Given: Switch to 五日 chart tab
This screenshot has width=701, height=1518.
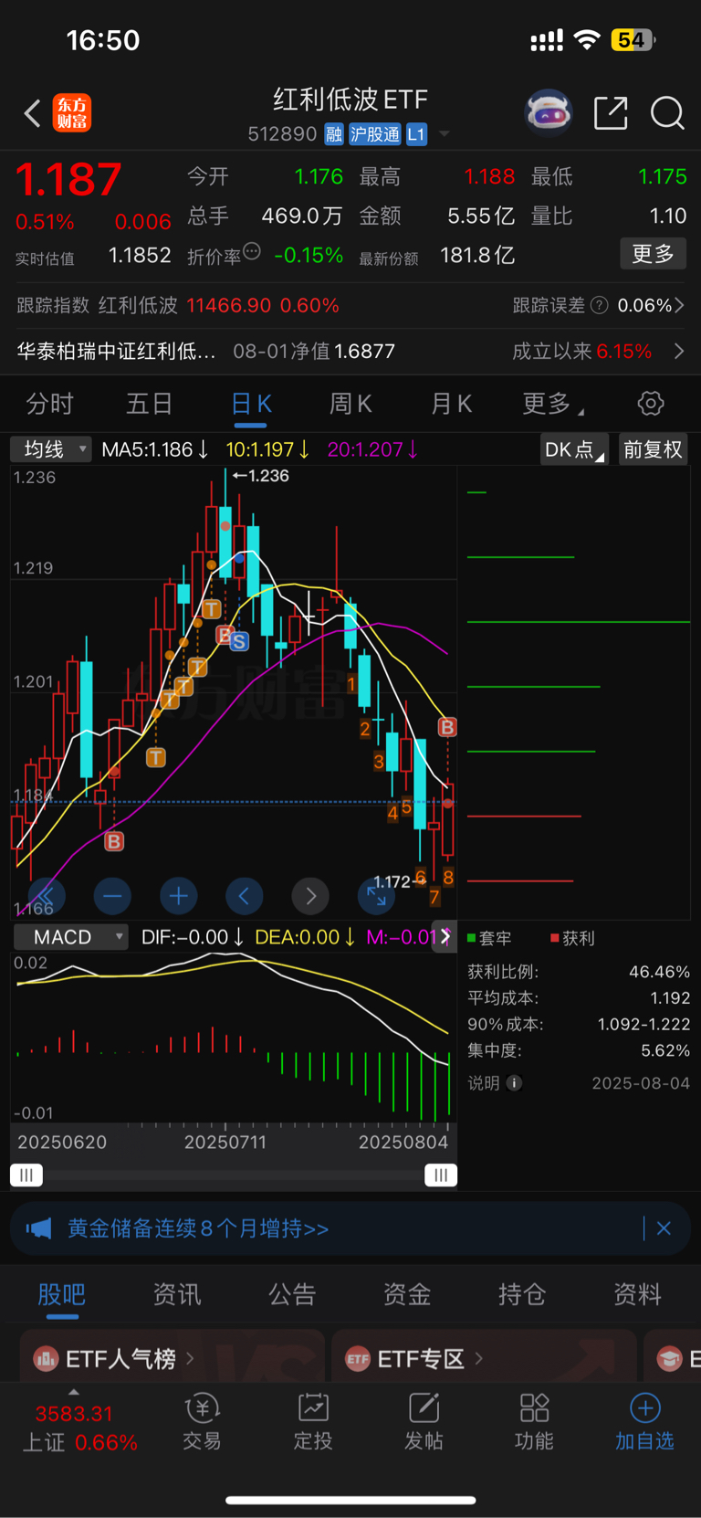Looking at the screenshot, I should pyautogui.click(x=150, y=403).
